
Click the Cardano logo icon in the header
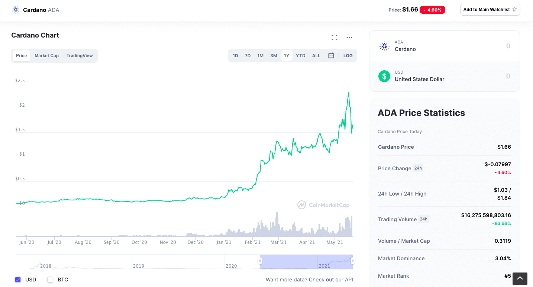tap(16, 10)
